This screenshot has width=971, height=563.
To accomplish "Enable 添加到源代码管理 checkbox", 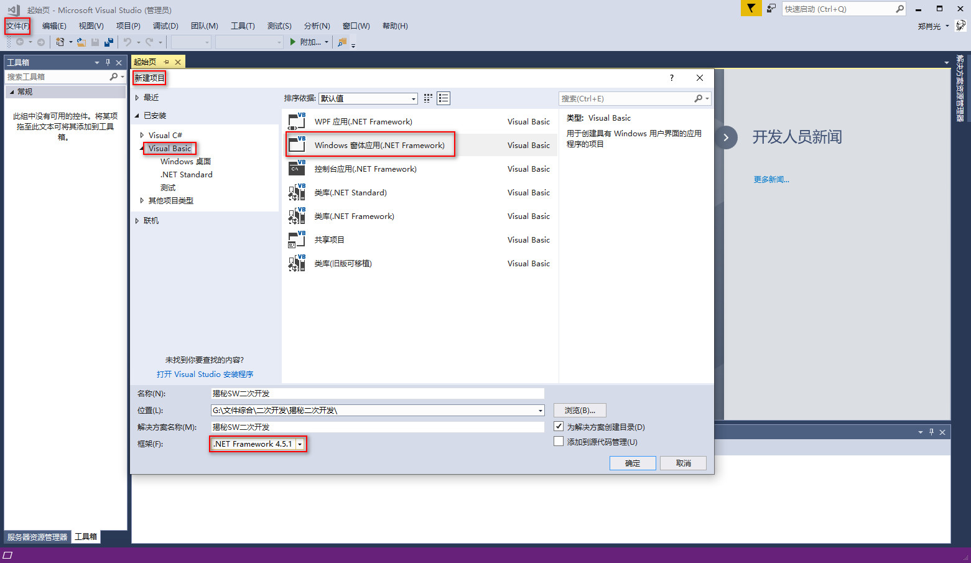I will pos(559,442).
